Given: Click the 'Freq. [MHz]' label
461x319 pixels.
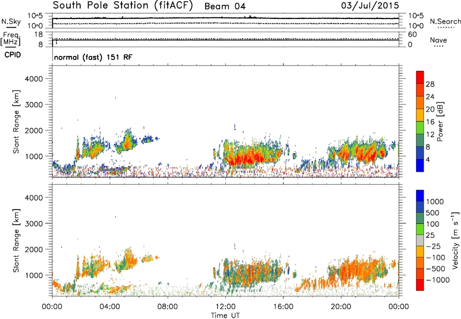Looking at the screenshot, I should [10, 39].
